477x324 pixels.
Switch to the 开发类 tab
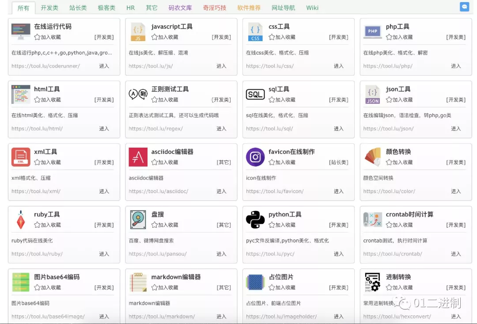49,8
